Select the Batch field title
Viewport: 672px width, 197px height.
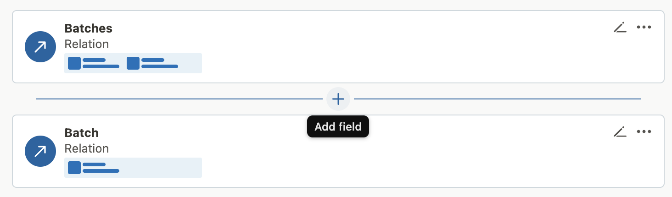[82, 133]
